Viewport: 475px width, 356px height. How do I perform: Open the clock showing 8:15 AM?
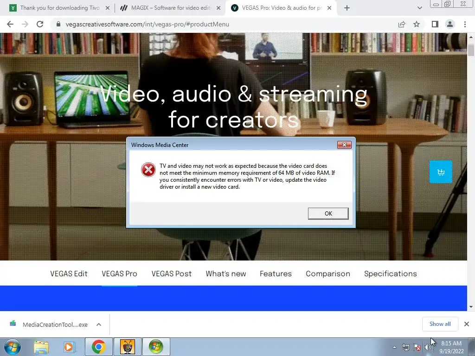click(451, 347)
